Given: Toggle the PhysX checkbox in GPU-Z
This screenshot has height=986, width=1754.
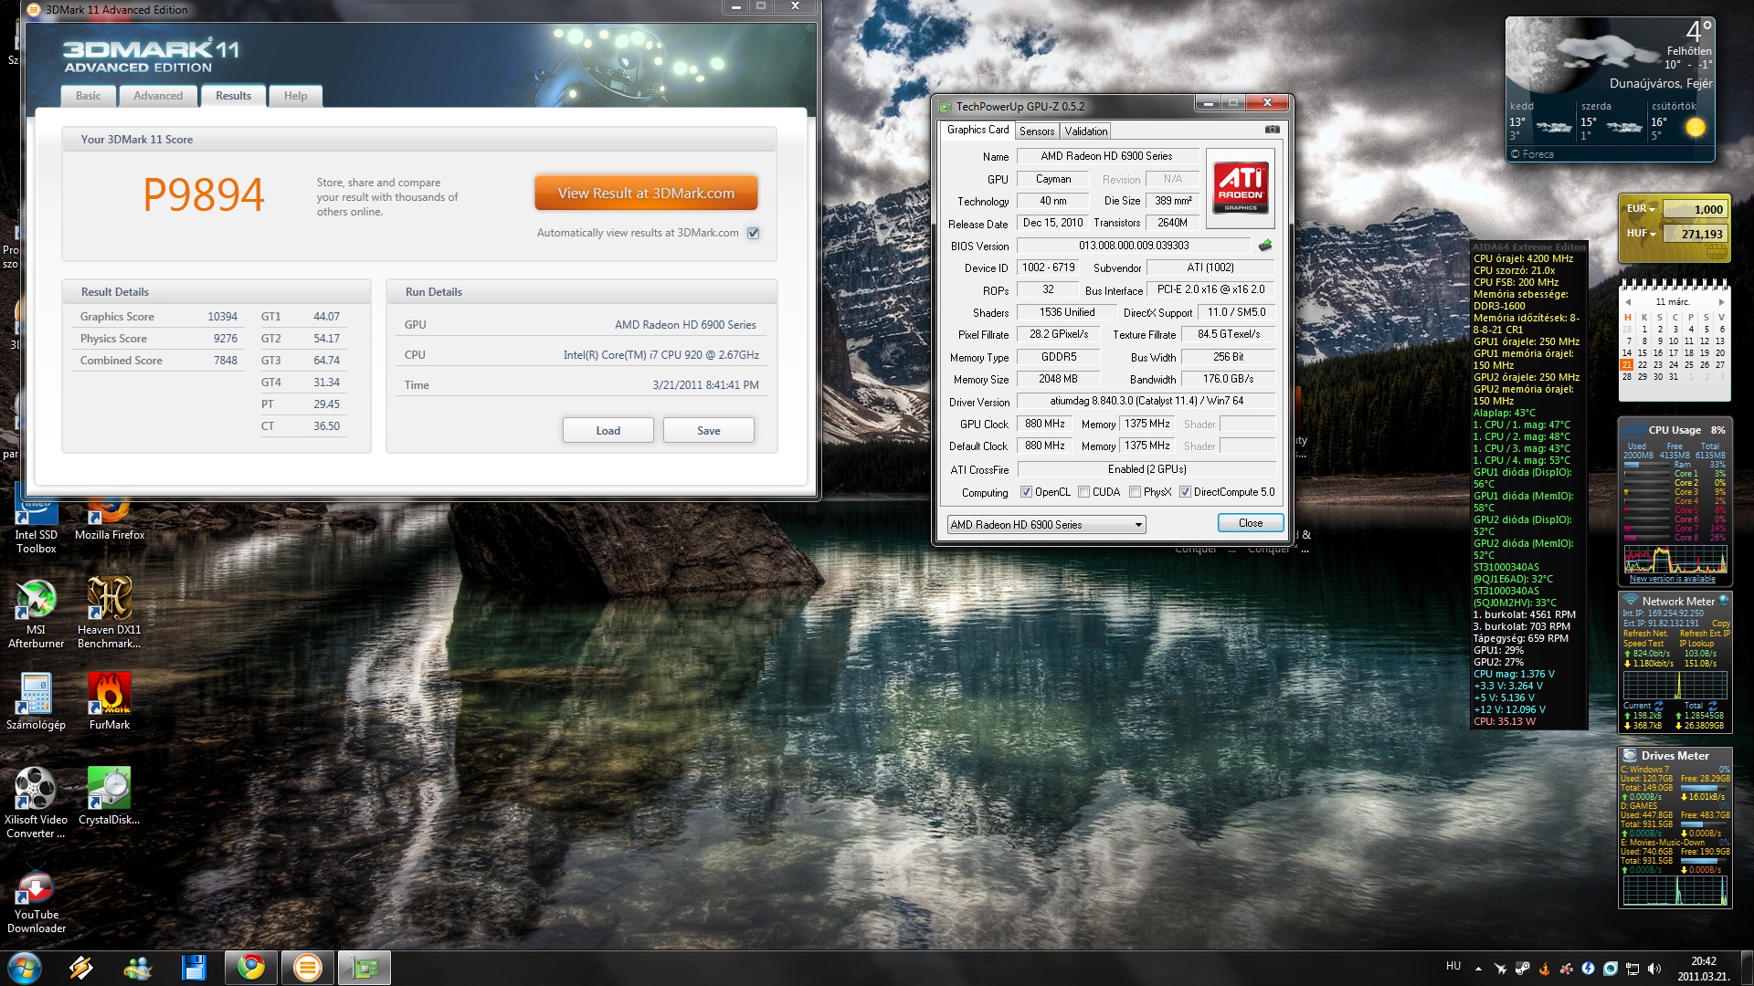Looking at the screenshot, I should pyautogui.click(x=1135, y=492).
